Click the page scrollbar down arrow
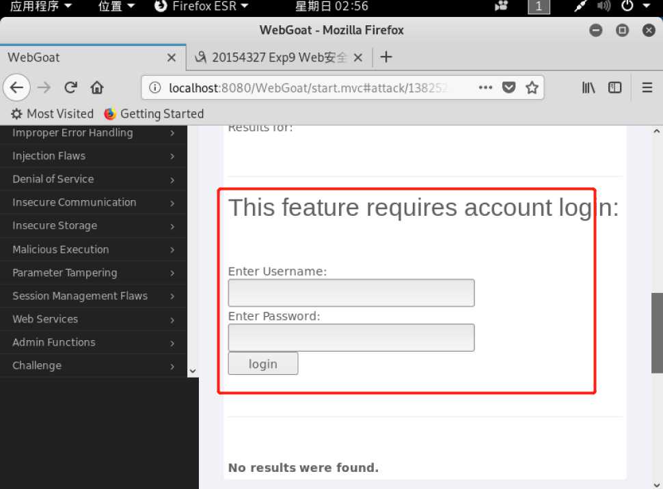Screen dimensions: 663x489 click(x=657, y=485)
